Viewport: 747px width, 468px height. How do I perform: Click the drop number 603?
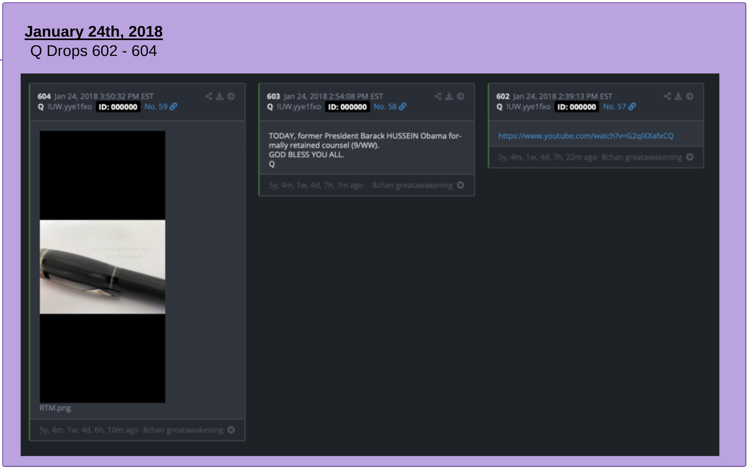[273, 96]
